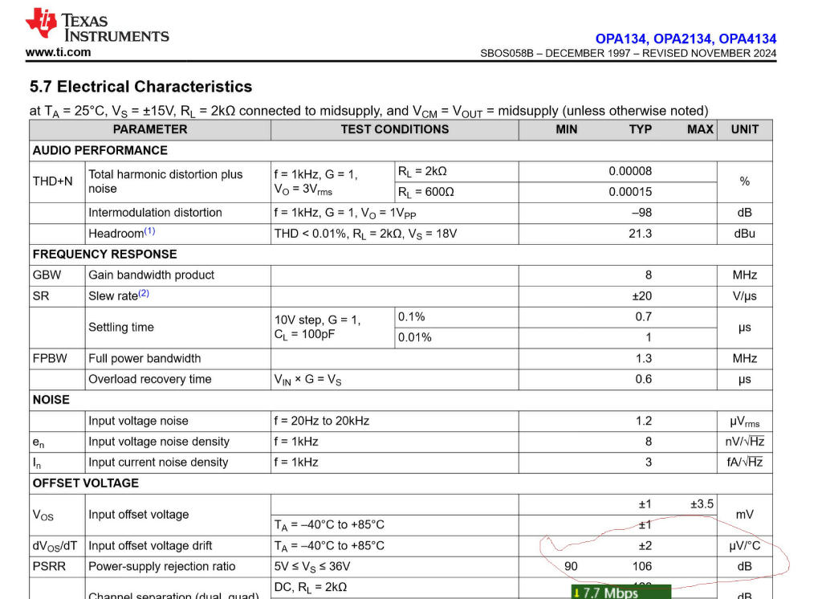Click the 1.3 full power bandwidth value

point(644,359)
